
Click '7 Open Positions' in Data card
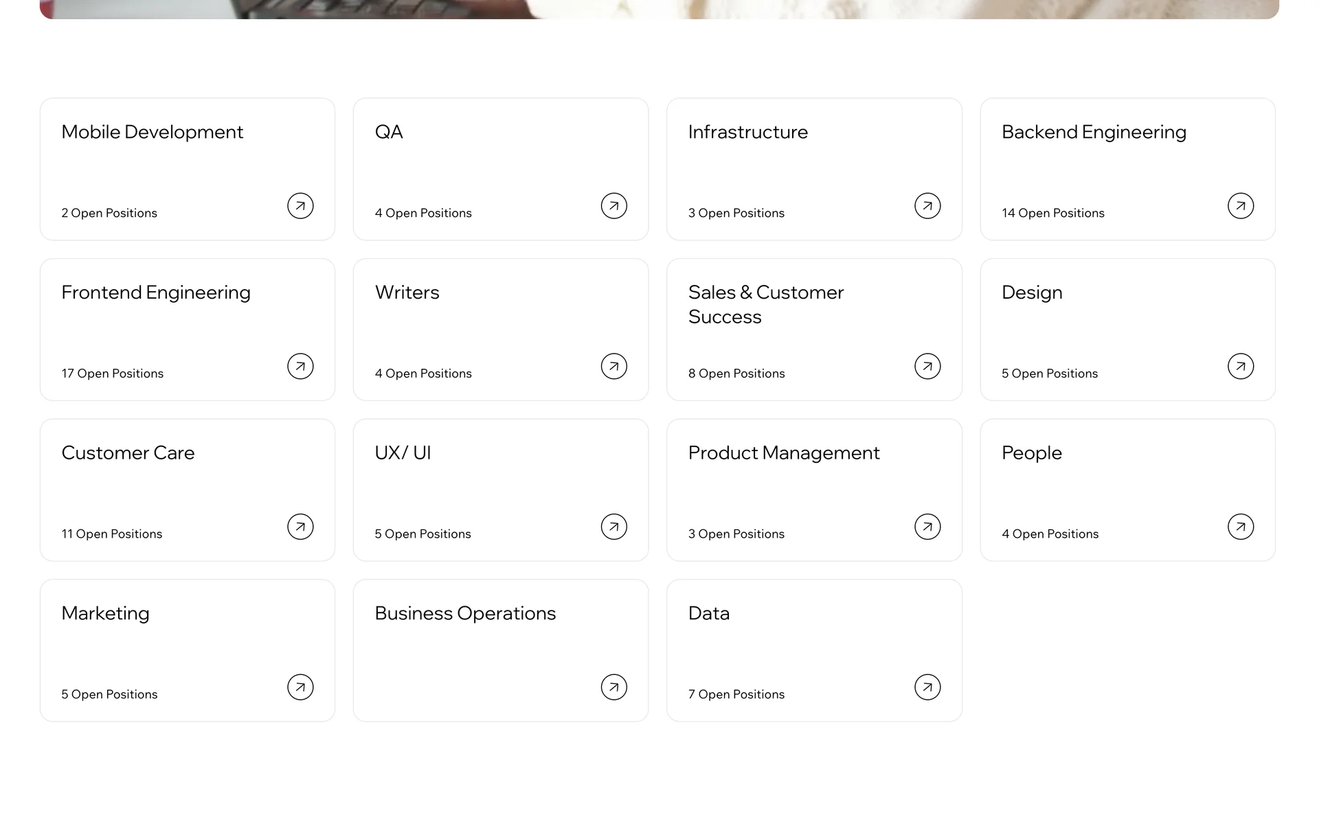tap(736, 694)
